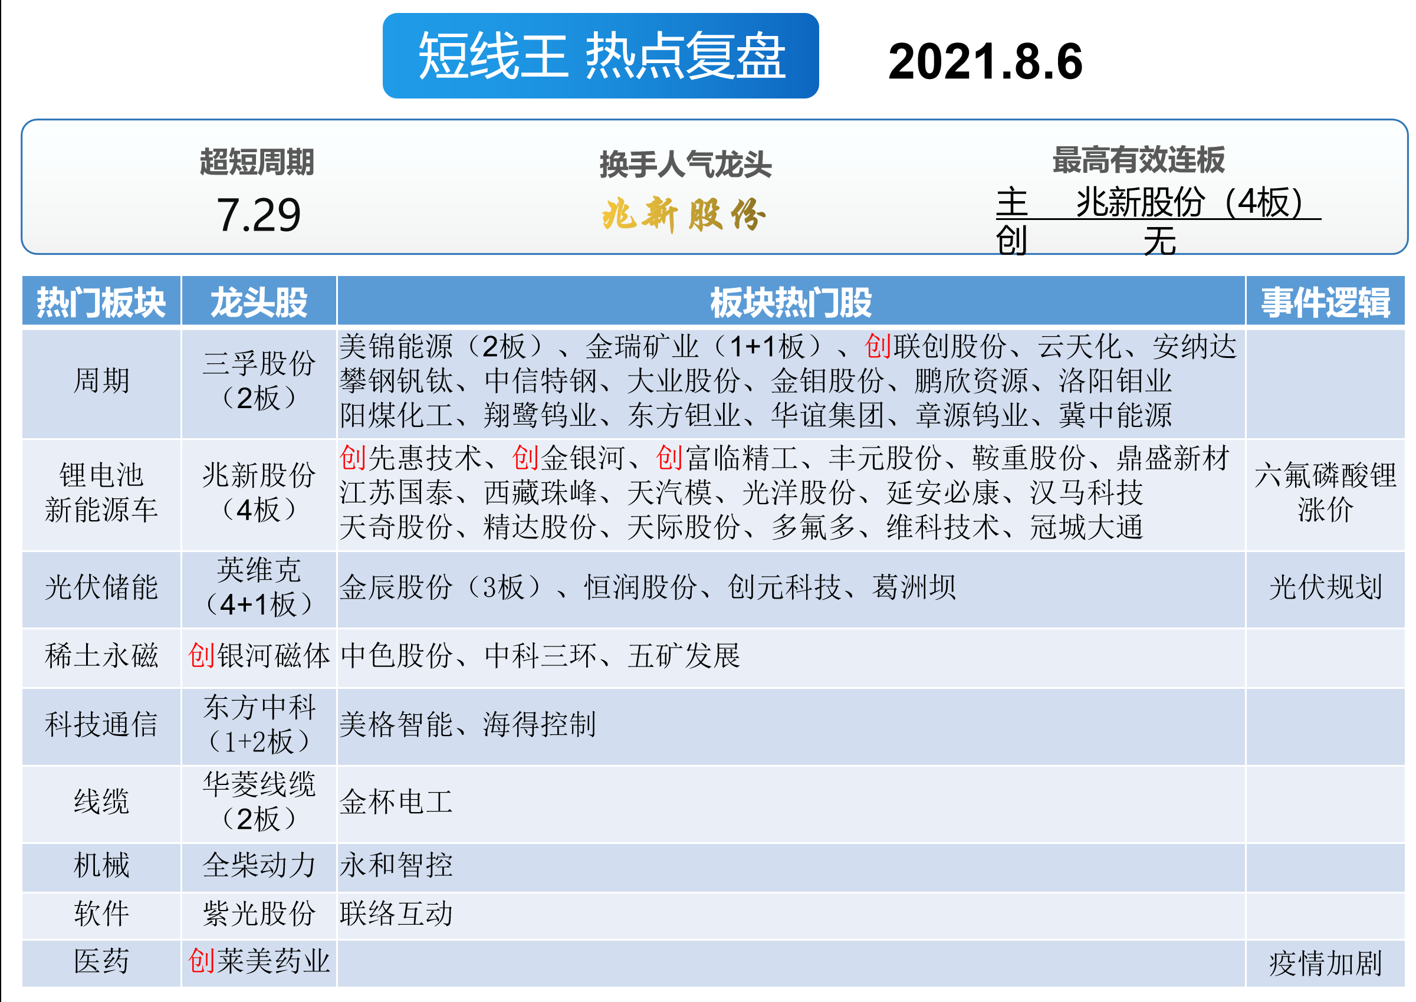Click 金杯电工 stock name
The image size is (1416, 1002).
click(397, 803)
